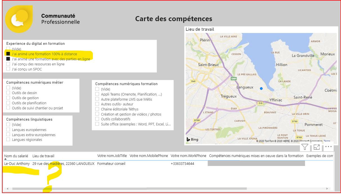The height and width of the screenshot is (195, 341).
Task: Click the Communauté Professionnelle yellow logo
Action: [x=19, y=19]
